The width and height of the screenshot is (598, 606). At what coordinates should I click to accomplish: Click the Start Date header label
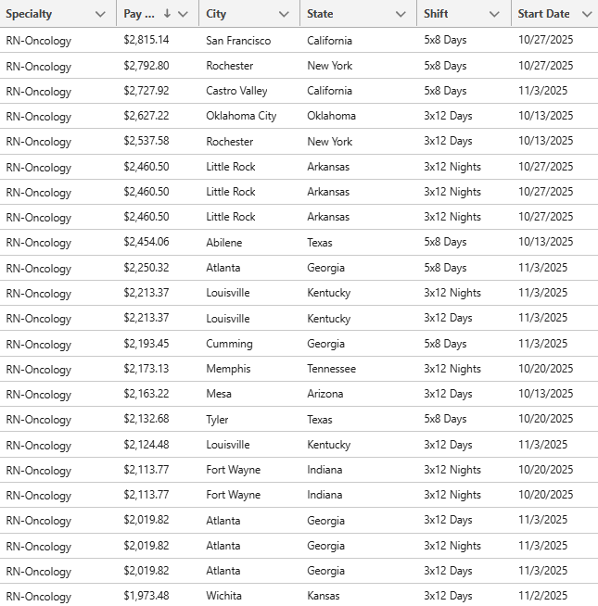coord(544,14)
